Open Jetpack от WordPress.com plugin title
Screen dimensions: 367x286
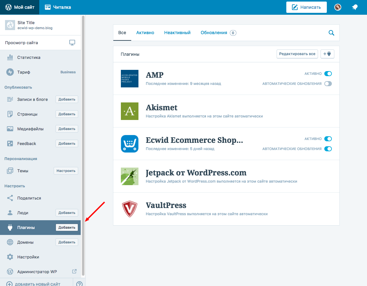pos(196,173)
